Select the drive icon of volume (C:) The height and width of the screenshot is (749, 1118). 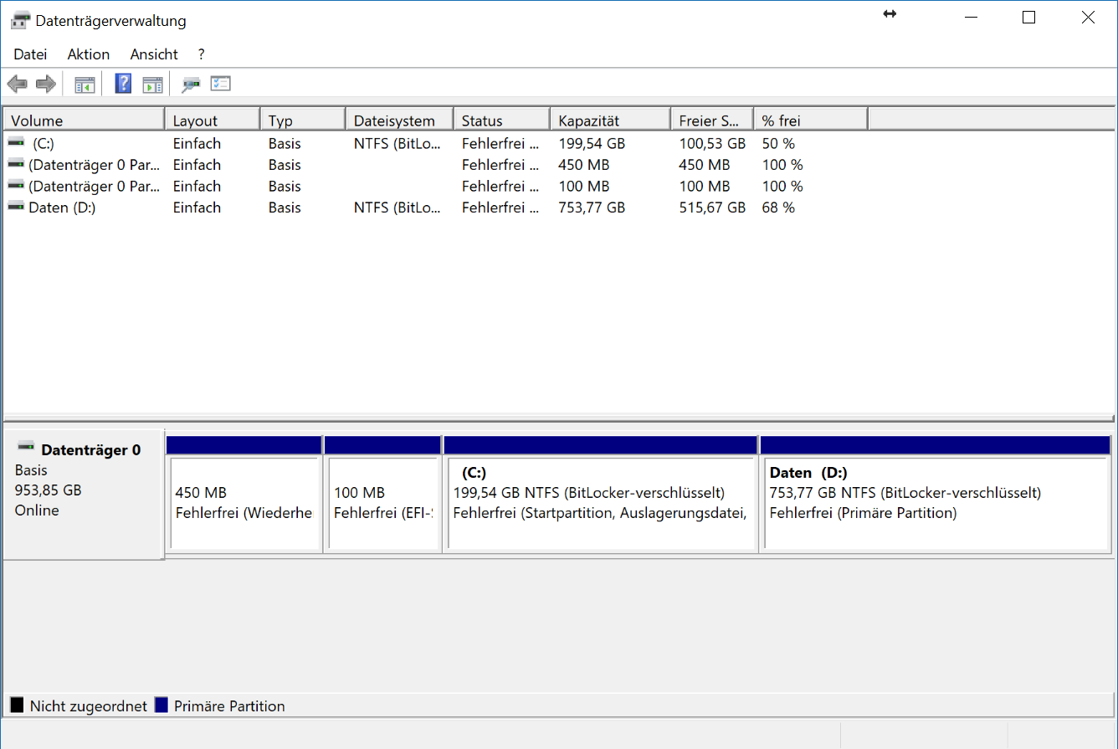click(x=15, y=143)
